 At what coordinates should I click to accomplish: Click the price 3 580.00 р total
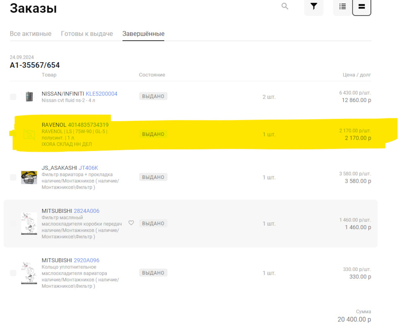[x=358, y=181]
